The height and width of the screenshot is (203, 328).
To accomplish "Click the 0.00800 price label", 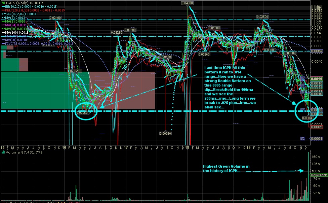I will coord(270,50).
